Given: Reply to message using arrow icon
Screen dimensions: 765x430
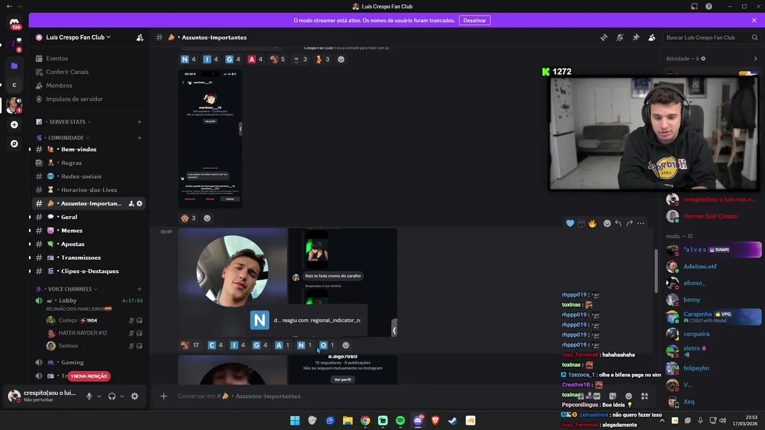Looking at the screenshot, I should (618, 223).
